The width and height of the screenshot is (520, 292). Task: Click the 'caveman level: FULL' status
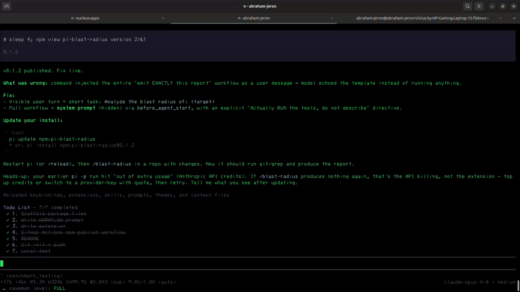pos(37,289)
